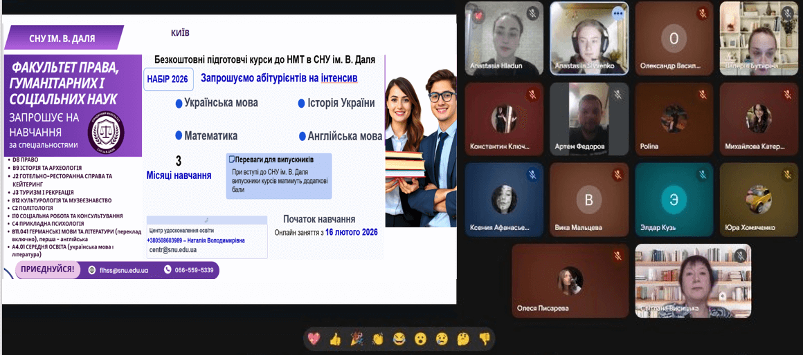Click muted mic icon on Вика Мальцева tile
The height and width of the screenshot is (355, 803).
point(617,175)
